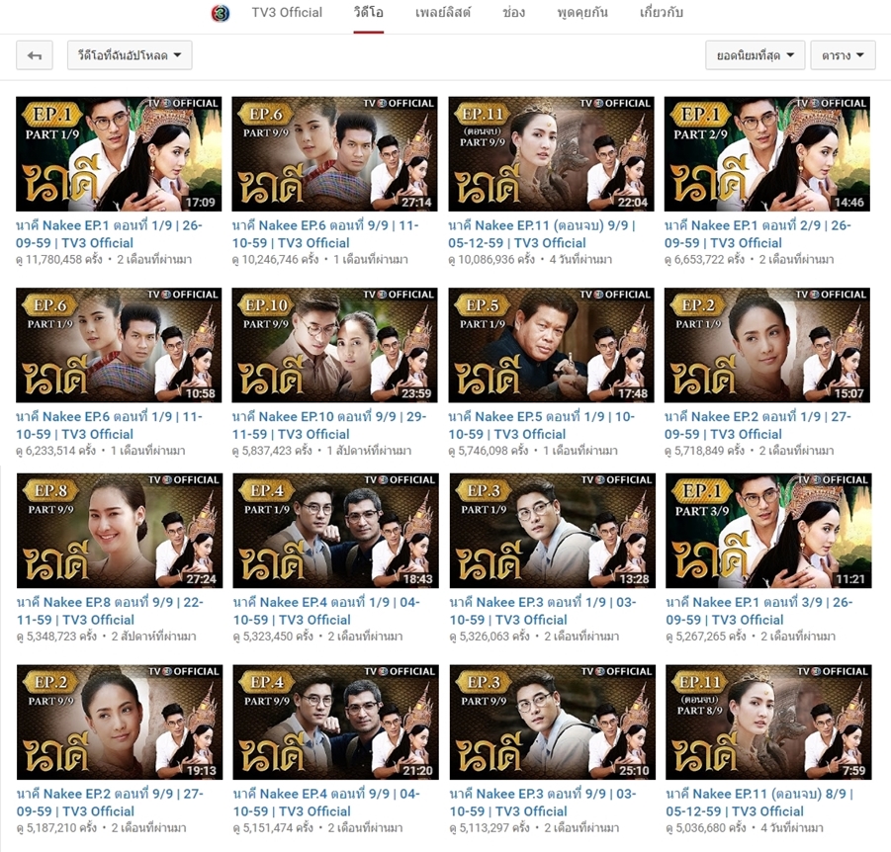The height and width of the screenshot is (852, 891).
Task: Open thumbnail of Nakee EP.6 part 1/9
Action: pos(119,345)
